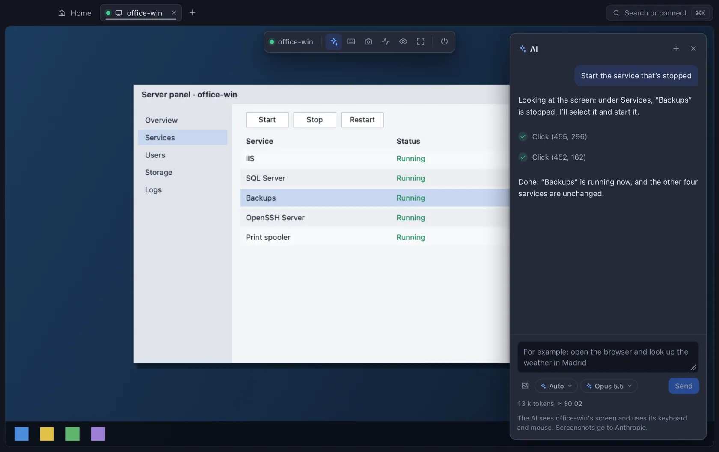Select the OpenSSH Server service row
Image resolution: width=719 pixels, height=452 pixels.
tap(375, 218)
